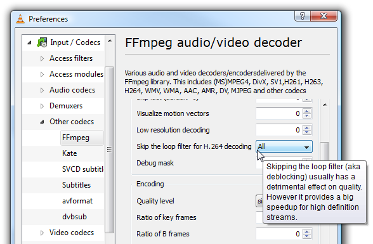Expand the Video codecs tree node

(x=42, y=233)
